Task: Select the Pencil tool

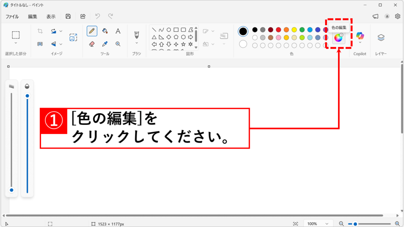Action: click(x=92, y=31)
